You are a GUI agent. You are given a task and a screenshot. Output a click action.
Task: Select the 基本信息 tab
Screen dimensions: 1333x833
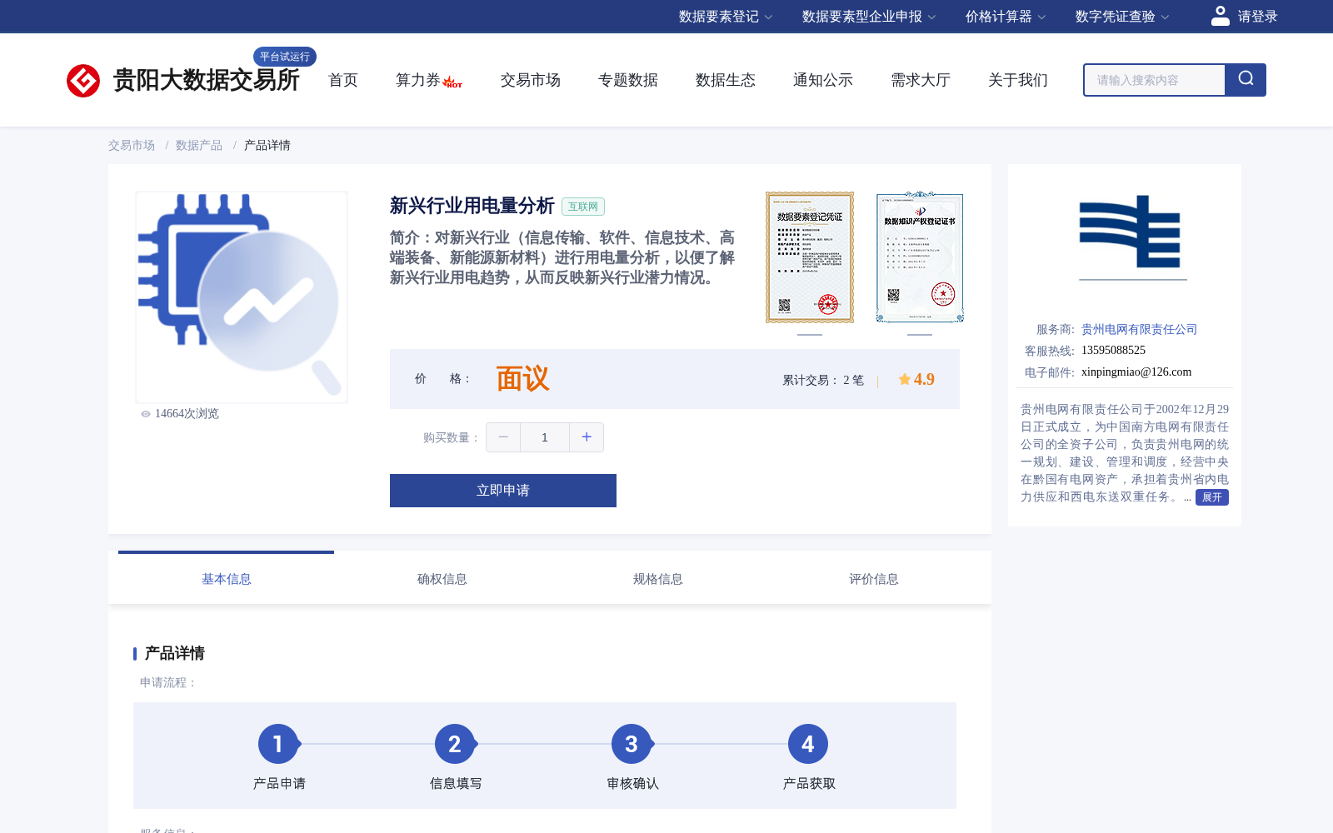pos(227,579)
